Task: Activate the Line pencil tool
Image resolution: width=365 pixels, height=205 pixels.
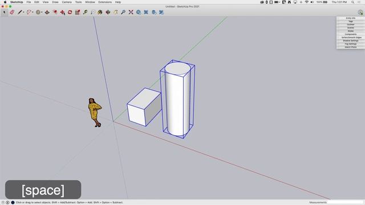Action: [x=20, y=12]
